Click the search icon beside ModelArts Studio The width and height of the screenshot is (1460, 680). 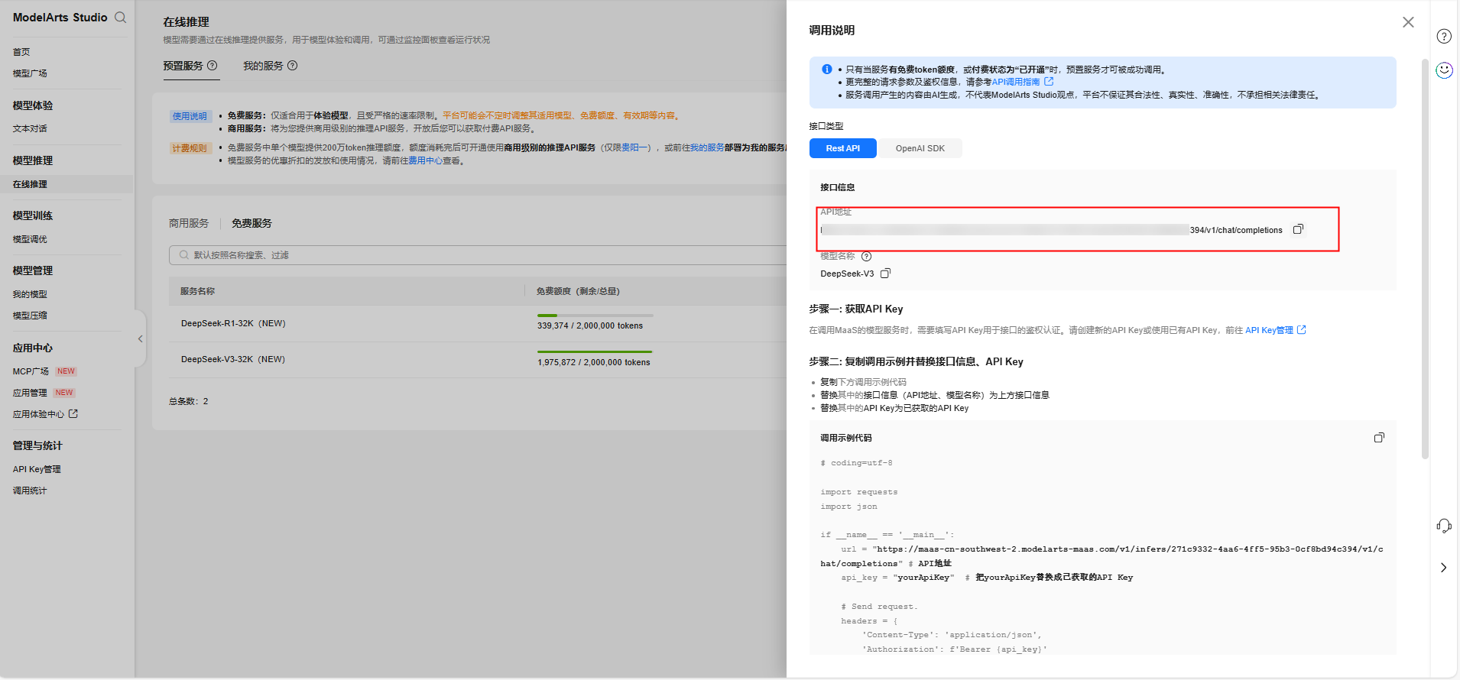(120, 18)
